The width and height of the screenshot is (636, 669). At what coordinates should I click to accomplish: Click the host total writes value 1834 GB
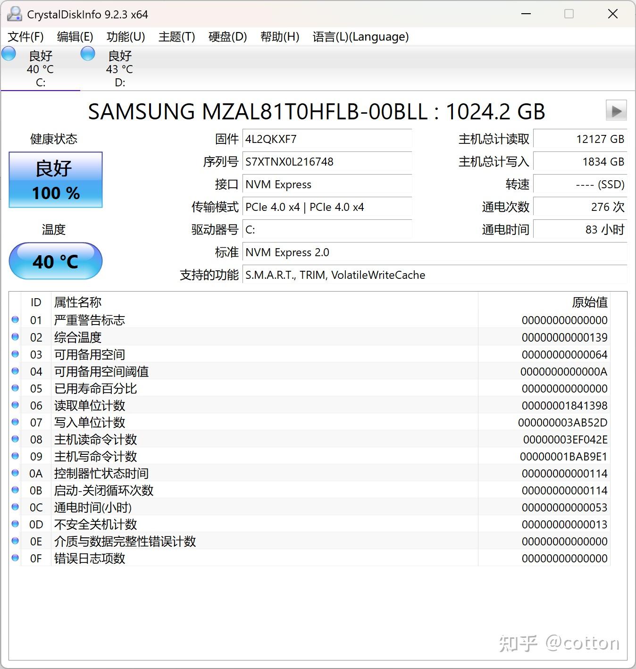[580, 162]
